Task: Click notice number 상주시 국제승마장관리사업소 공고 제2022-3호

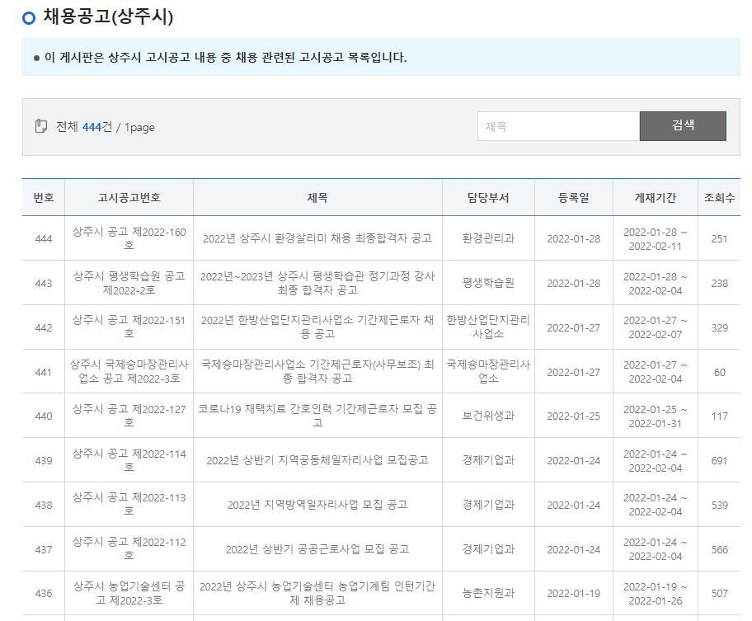Action: (x=129, y=372)
